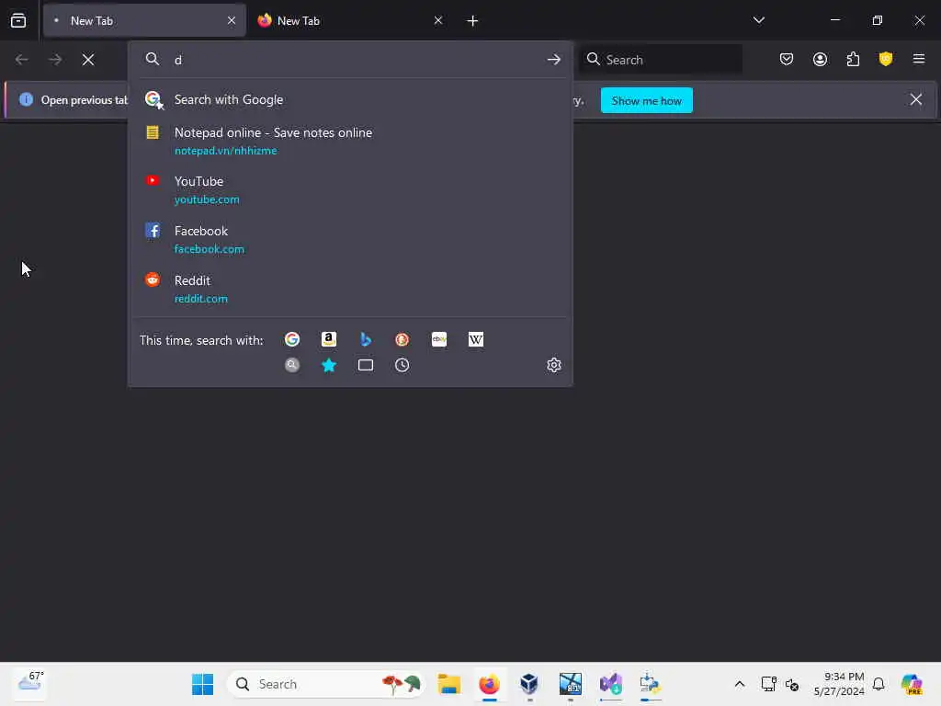Close the first New Tab
Viewport: 941px width, 706px height.
[232, 20]
